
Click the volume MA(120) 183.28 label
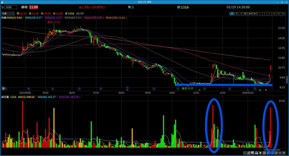pyautogui.click(x=69, y=97)
